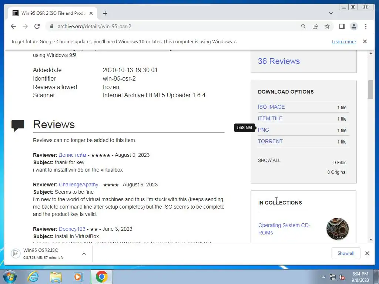Click the IN COLLECTIONS heading
Viewport: 379px width, 284px height.
pyautogui.click(x=280, y=203)
